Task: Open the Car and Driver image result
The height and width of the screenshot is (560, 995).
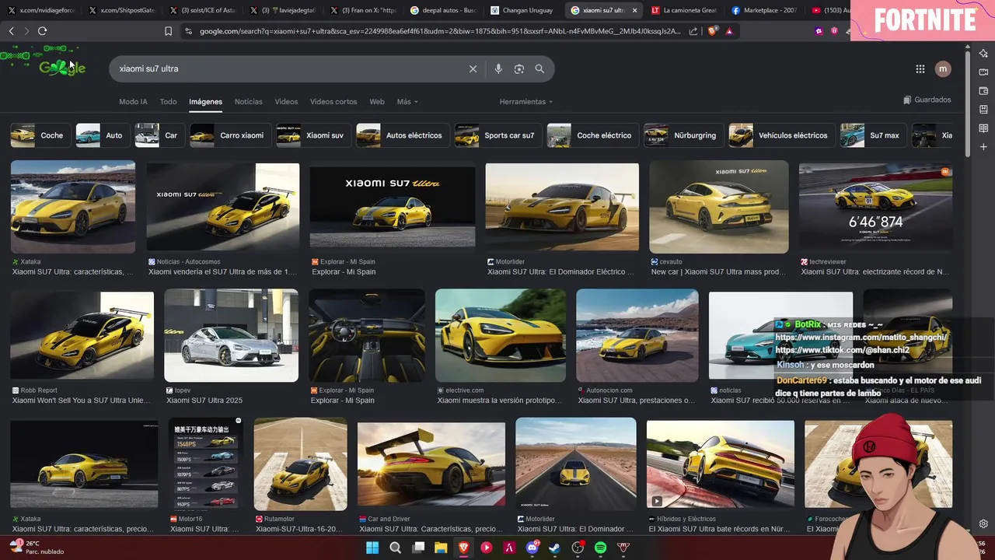Action: coord(431,464)
